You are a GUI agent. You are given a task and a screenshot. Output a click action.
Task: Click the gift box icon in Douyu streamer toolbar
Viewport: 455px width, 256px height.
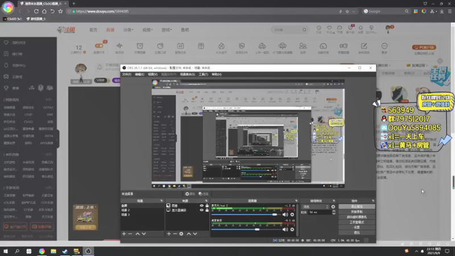pyautogui.click(x=201, y=46)
